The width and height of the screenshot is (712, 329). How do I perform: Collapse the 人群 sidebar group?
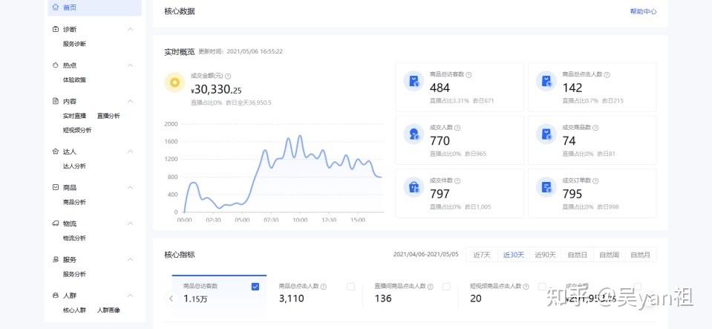[x=131, y=296]
